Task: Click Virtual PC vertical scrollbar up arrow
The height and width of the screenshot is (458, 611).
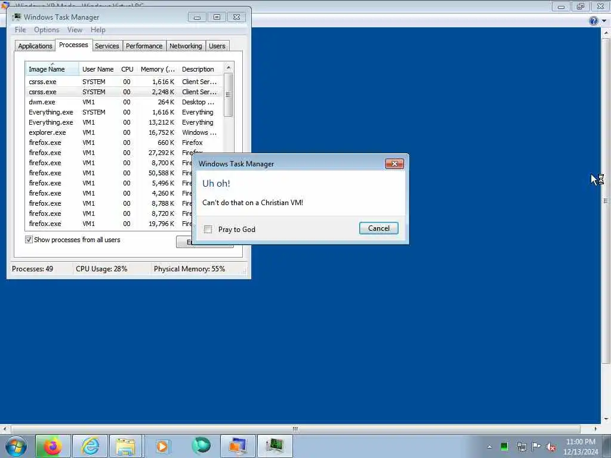Action: pos(606,33)
